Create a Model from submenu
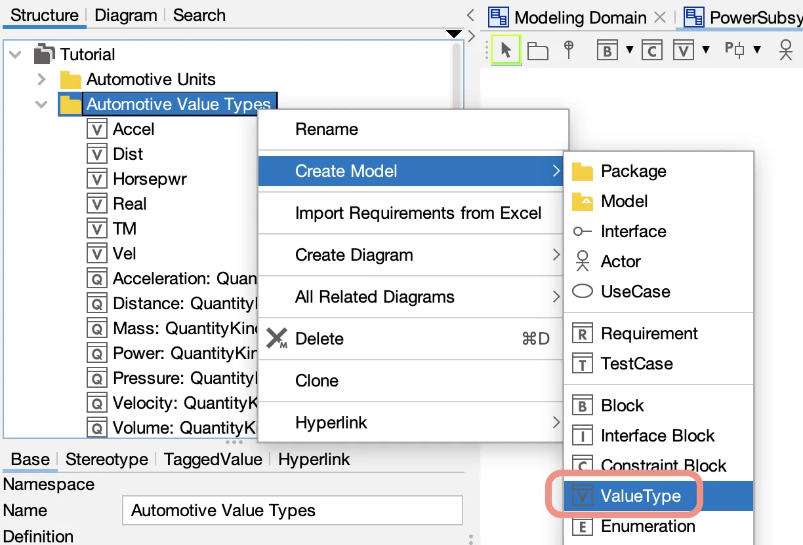The width and height of the screenshot is (803, 545). click(659, 201)
